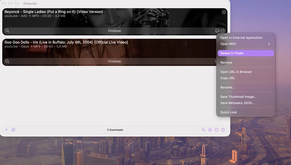Remove the Beyoncé download with X icon
The width and height of the screenshot is (291, 165).
point(224,12)
